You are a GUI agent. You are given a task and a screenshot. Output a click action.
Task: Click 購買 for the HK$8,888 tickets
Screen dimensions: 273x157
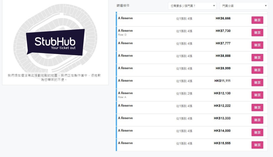click(x=257, y=57)
